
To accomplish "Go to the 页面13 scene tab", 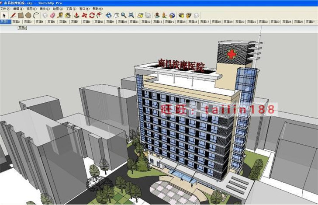I will [x=158, y=21].
